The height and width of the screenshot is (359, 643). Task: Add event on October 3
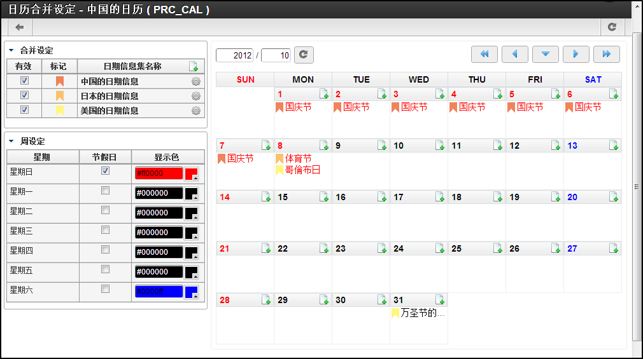pyautogui.click(x=440, y=94)
